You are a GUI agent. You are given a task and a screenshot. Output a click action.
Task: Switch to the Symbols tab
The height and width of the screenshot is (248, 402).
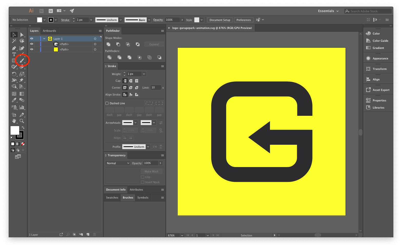pos(143,198)
